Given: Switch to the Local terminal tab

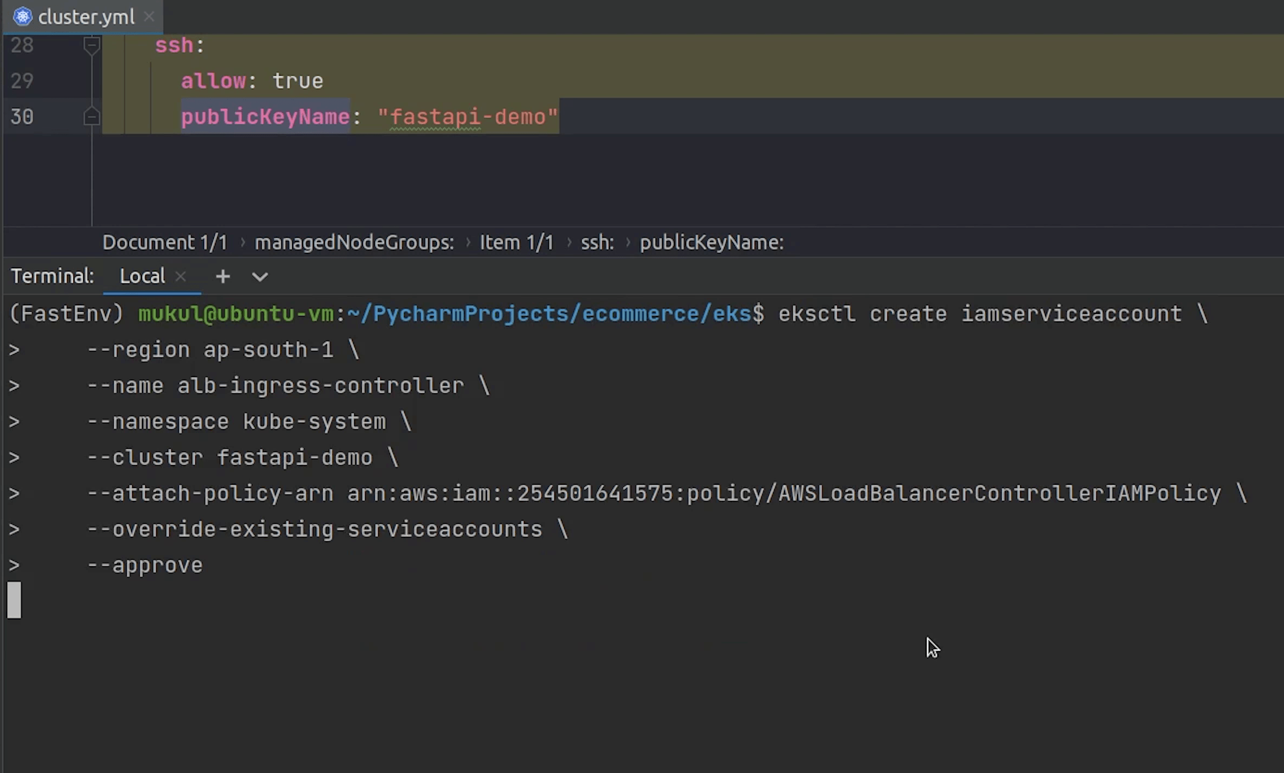Looking at the screenshot, I should 143,276.
